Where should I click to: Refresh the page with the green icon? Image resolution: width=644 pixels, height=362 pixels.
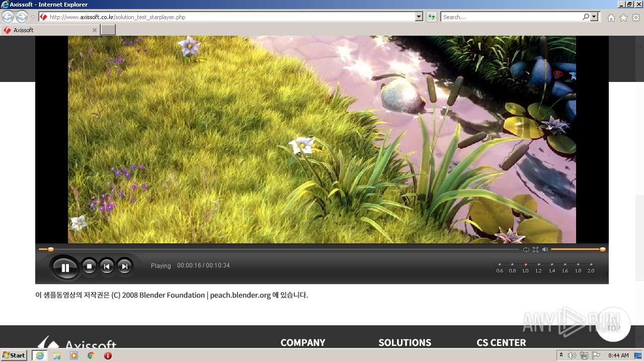[x=432, y=17]
